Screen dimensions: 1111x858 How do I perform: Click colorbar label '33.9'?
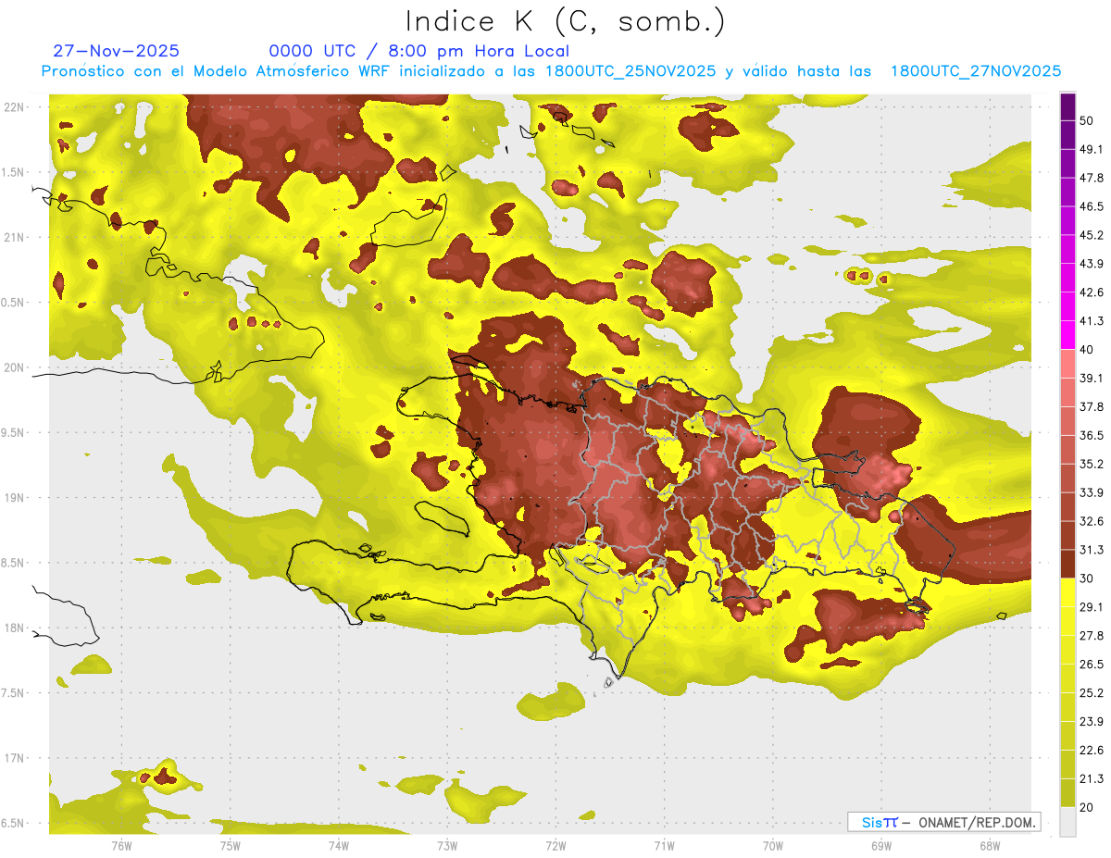1092,492
